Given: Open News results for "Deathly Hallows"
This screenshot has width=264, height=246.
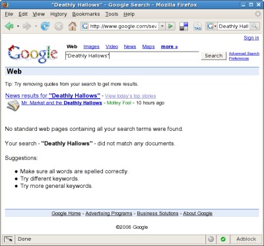Looking at the screenshot, I should click(x=53, y=96).
